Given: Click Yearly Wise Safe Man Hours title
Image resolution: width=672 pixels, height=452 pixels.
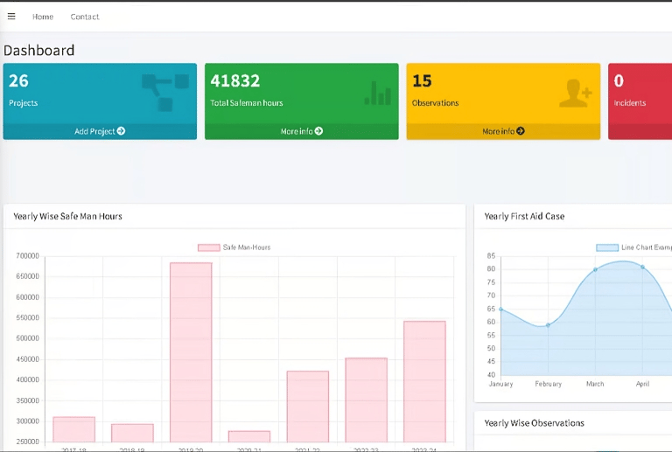Looking at the screenshot, I should click(x=67, y=216).
